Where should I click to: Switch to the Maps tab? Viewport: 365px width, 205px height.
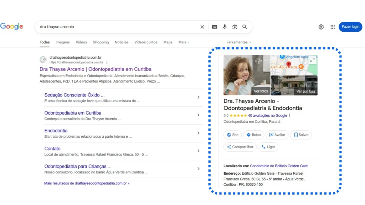[168, 42]
